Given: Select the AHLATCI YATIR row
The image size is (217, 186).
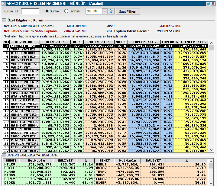Looking at the screenshot, I should [x=105, y=122].
